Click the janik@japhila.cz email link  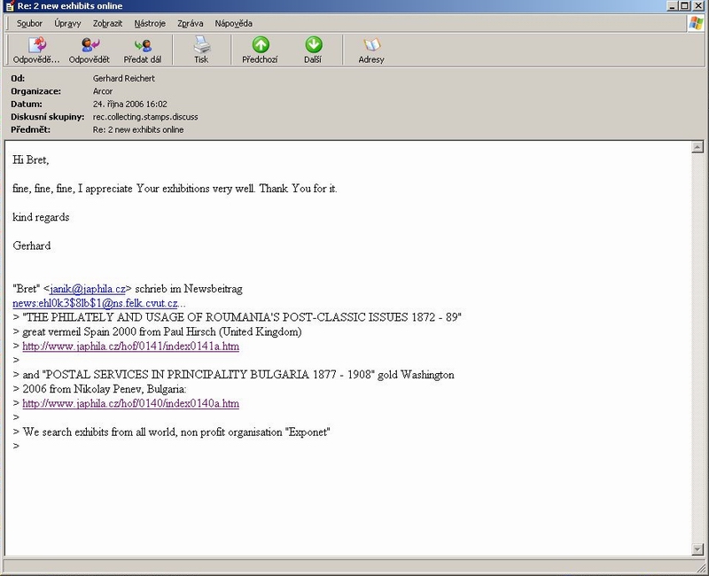(88, 289)
